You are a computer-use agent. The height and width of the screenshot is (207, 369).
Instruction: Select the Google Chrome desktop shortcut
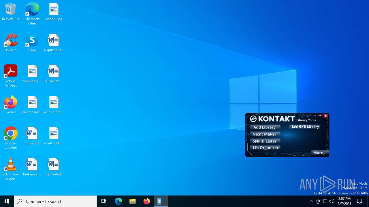[11, 138]
